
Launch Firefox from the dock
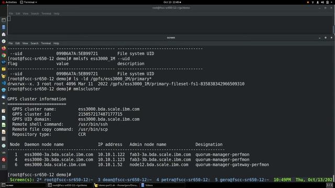pyautogui.click(x=4, y=48)
